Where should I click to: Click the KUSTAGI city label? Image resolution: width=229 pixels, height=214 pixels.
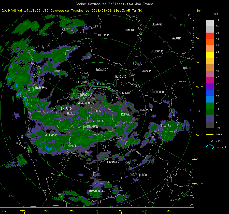point(127,93)
